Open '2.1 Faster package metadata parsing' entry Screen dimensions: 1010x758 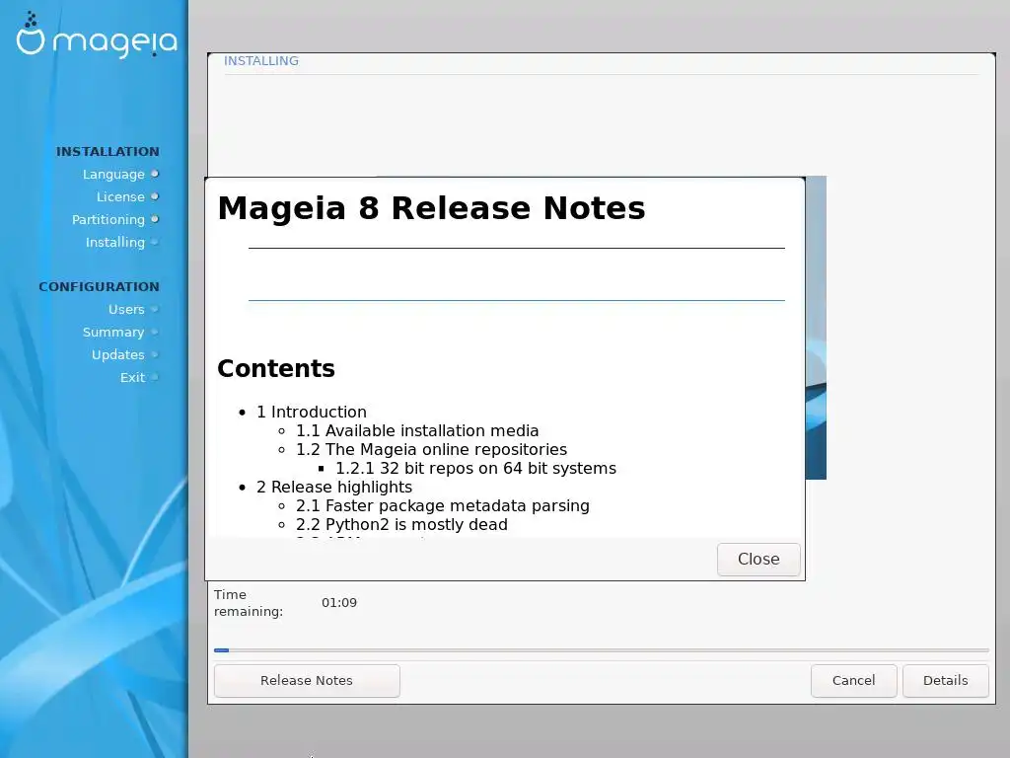pos(443,505)
